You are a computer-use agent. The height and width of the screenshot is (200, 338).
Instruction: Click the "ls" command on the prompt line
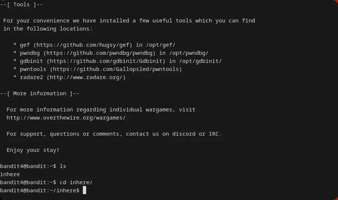coord(63,166)
